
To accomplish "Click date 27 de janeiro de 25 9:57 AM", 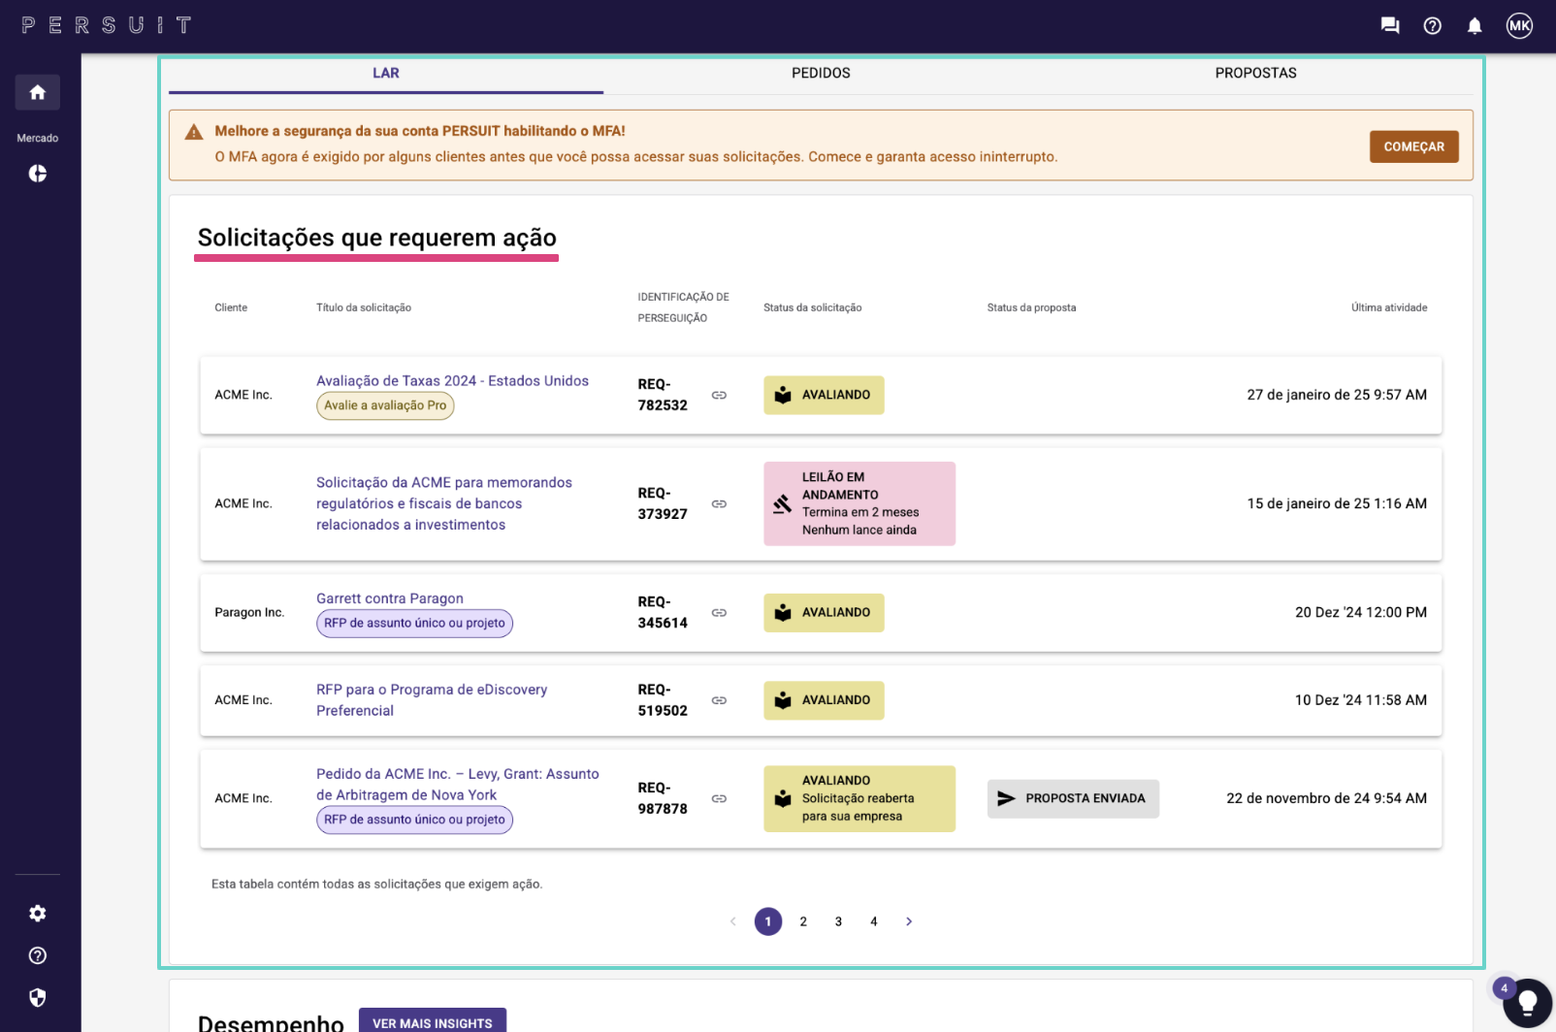I will (x=1337, y=395).
